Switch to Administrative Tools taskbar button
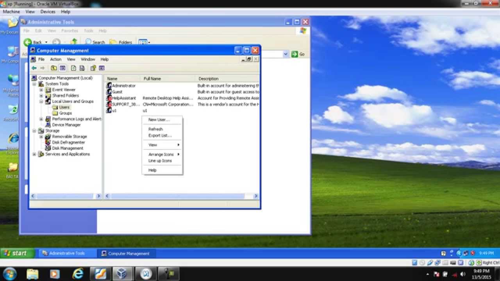 pyautogui.click(x=67, y=253)
